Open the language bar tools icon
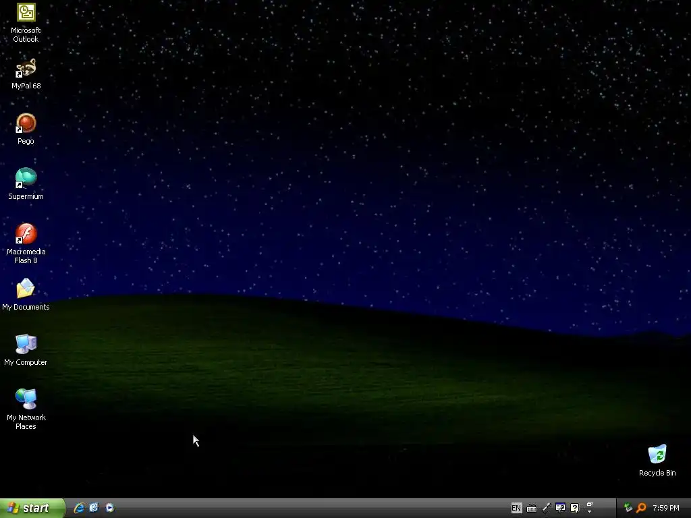 coord(560,508)
